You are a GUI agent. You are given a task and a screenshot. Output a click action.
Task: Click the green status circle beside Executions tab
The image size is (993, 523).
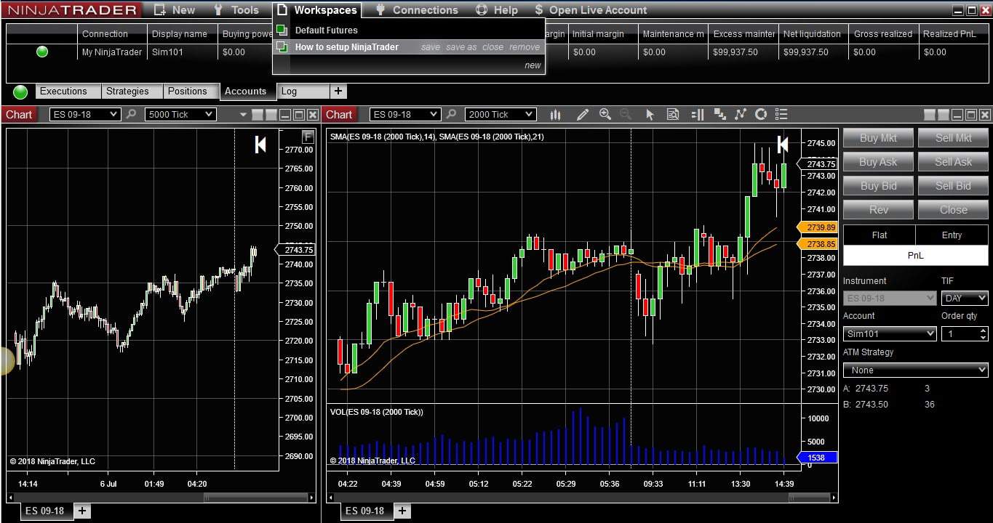[x=20, y=92]
